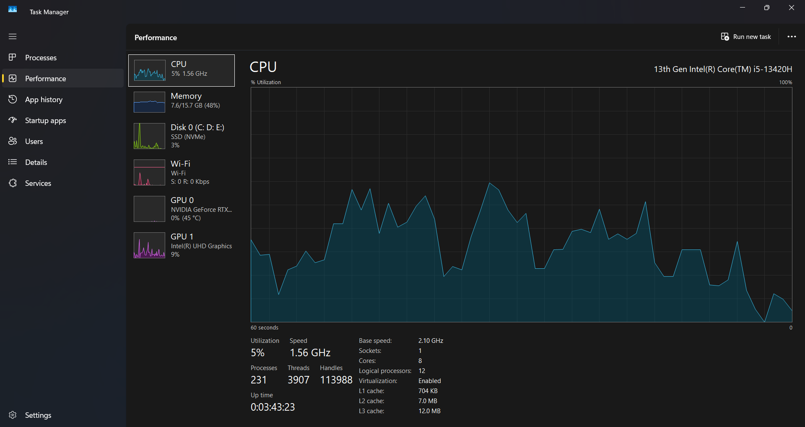
Task: Click the Speed 1.56 GHz value
Action: [x=310, y=353]
